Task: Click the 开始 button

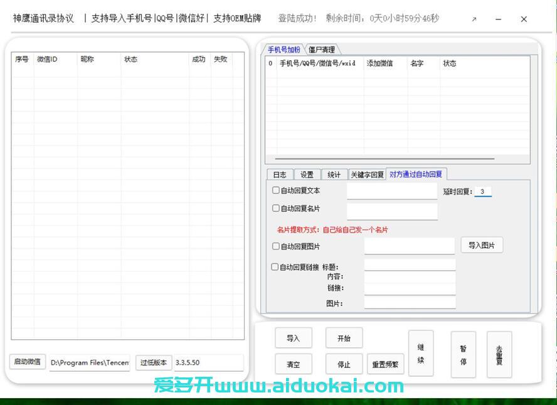Action: [x=344, y=338]
